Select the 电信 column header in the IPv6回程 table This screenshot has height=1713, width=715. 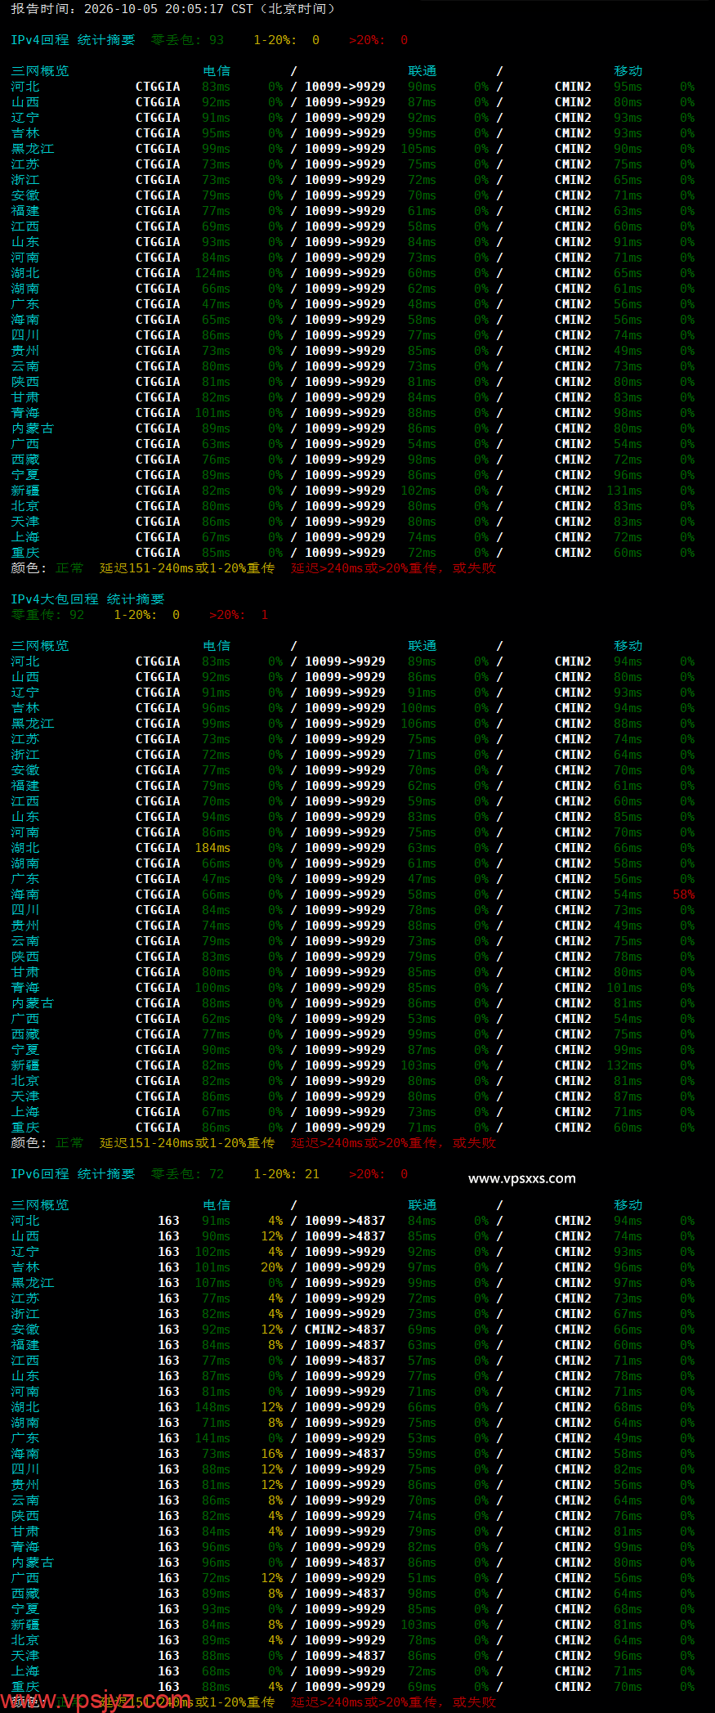pyautogui.click(x=217, y=1205)
